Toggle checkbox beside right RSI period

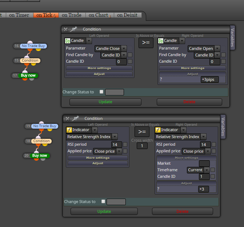pyautogui.click(x=214, y=145)
